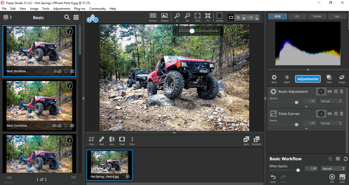Switch to the HSL histogram tab

(297, 16)
